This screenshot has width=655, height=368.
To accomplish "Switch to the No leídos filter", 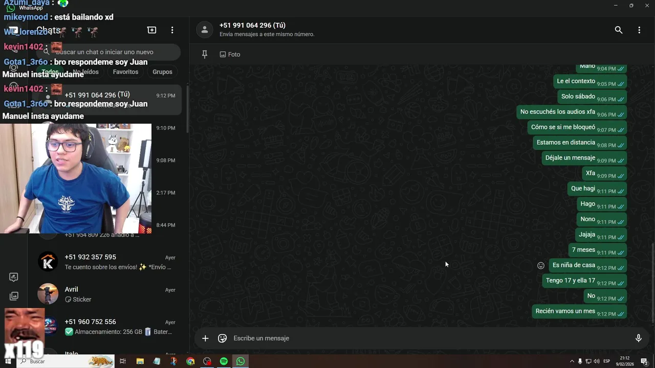I will tap(85, 72).
